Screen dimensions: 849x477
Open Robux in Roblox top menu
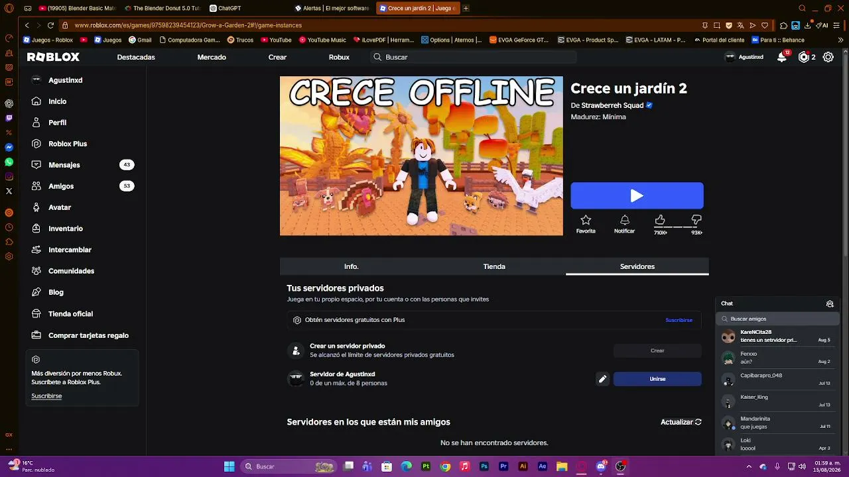(x=339, y=57)
